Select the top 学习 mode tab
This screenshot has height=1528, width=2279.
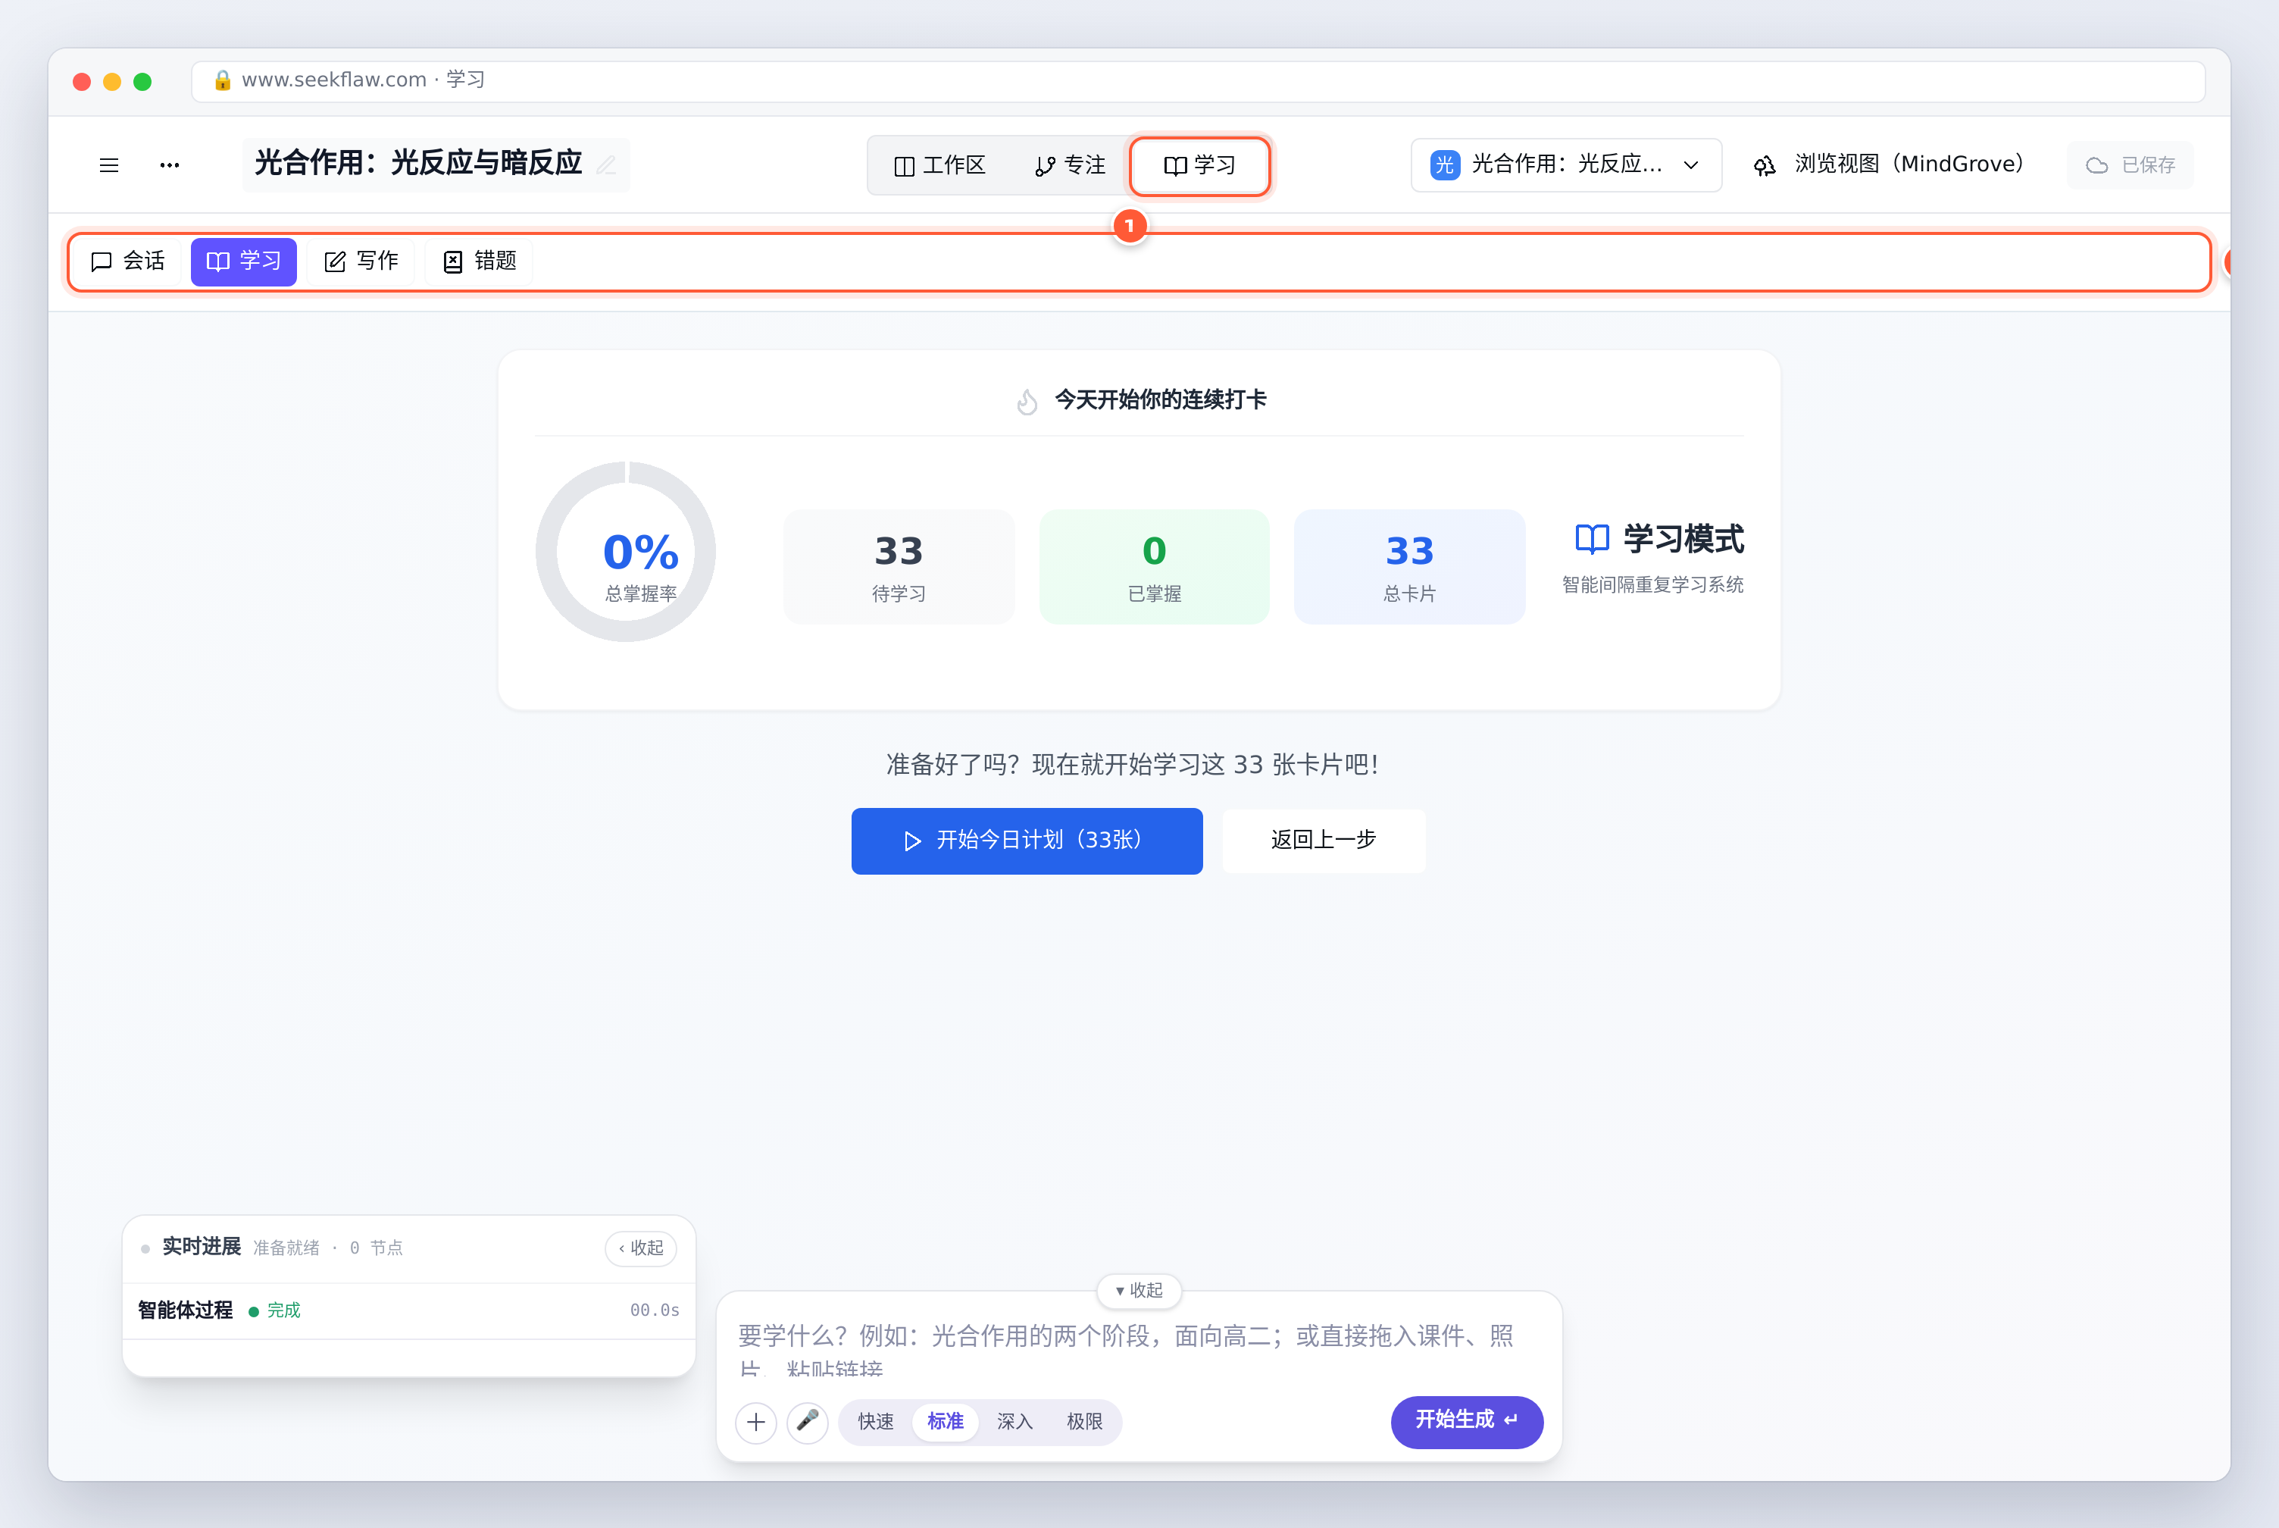(1200, 166)
